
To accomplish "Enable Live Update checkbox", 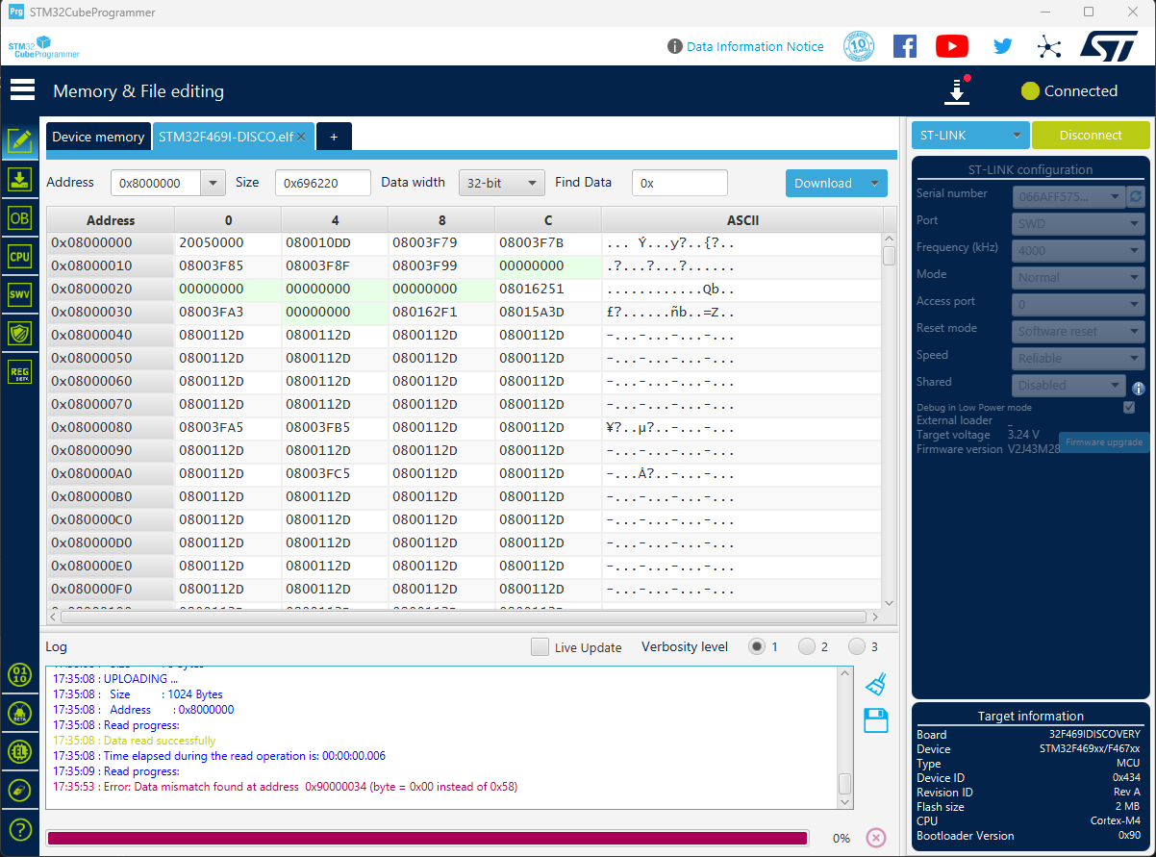I will [540, 647].
